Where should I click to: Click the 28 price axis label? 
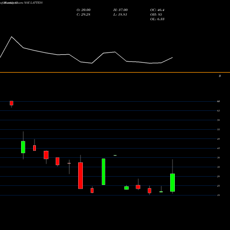click(x=218, y=176)
